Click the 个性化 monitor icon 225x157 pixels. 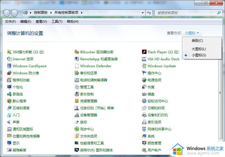coord(9,87)
